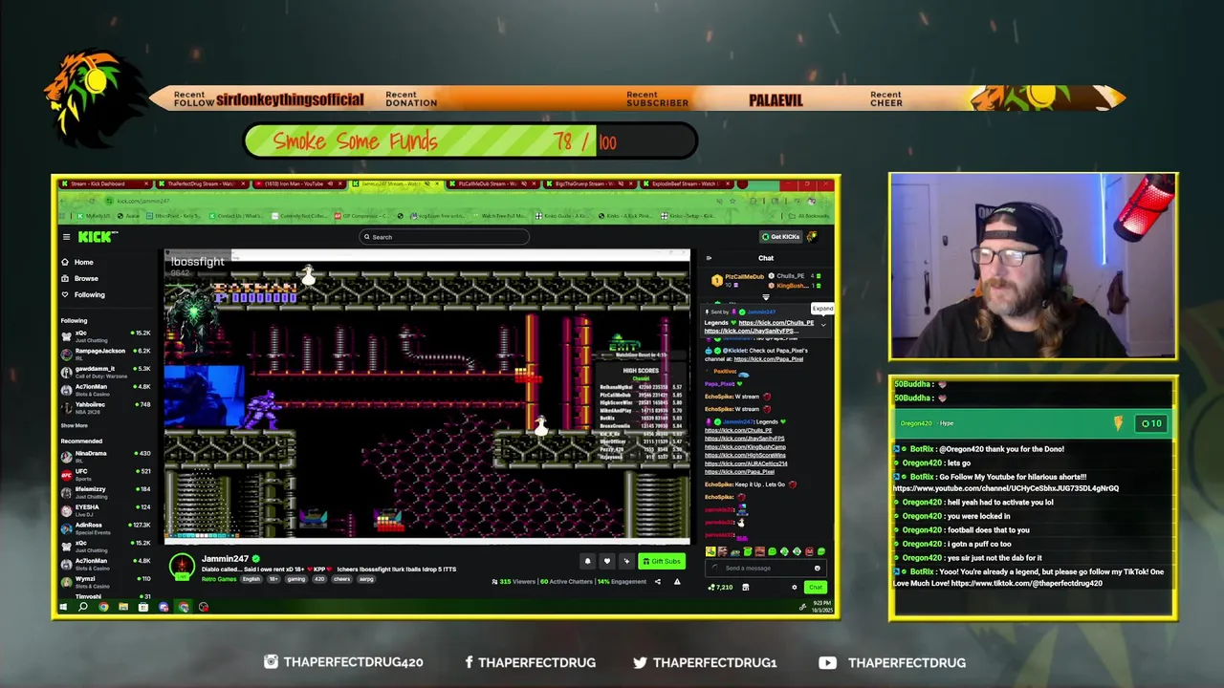Open followed channel gawddamm_it
This screenshot has height=688, width=1224.
pyautogui.click(x=105, y=370)
